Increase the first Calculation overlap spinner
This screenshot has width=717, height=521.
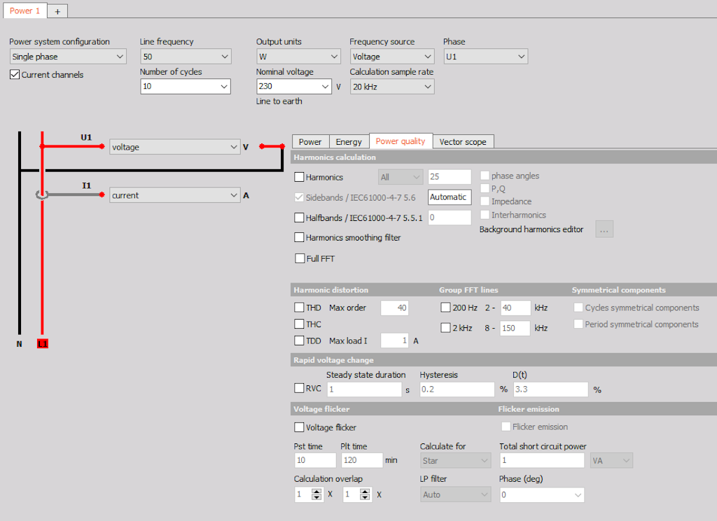[316, 492]
